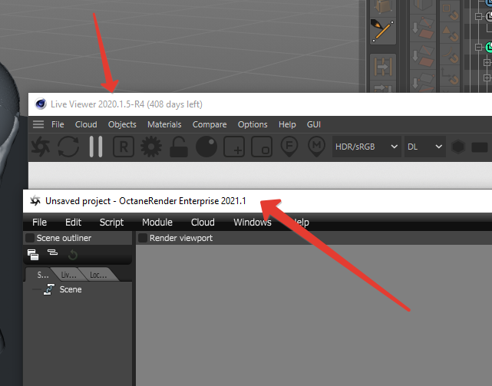Click the middle diagonal-to-polygon arrow icon
The height and width of the screenshot is (386, 492).
423,56
